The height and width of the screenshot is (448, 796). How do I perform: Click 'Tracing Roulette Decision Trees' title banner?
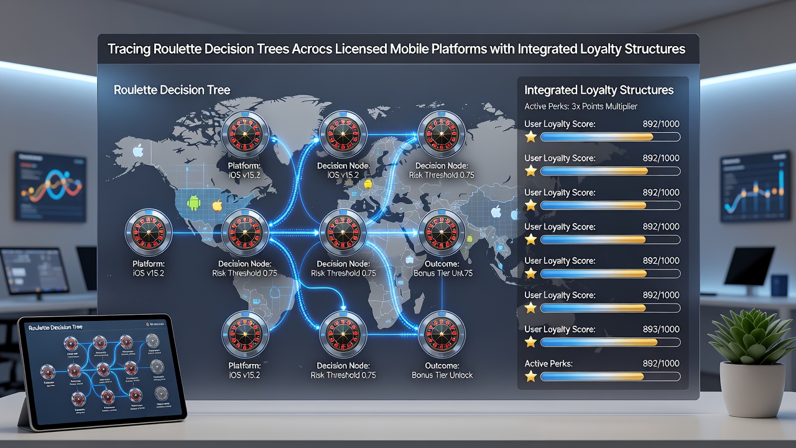coord(398,49)
